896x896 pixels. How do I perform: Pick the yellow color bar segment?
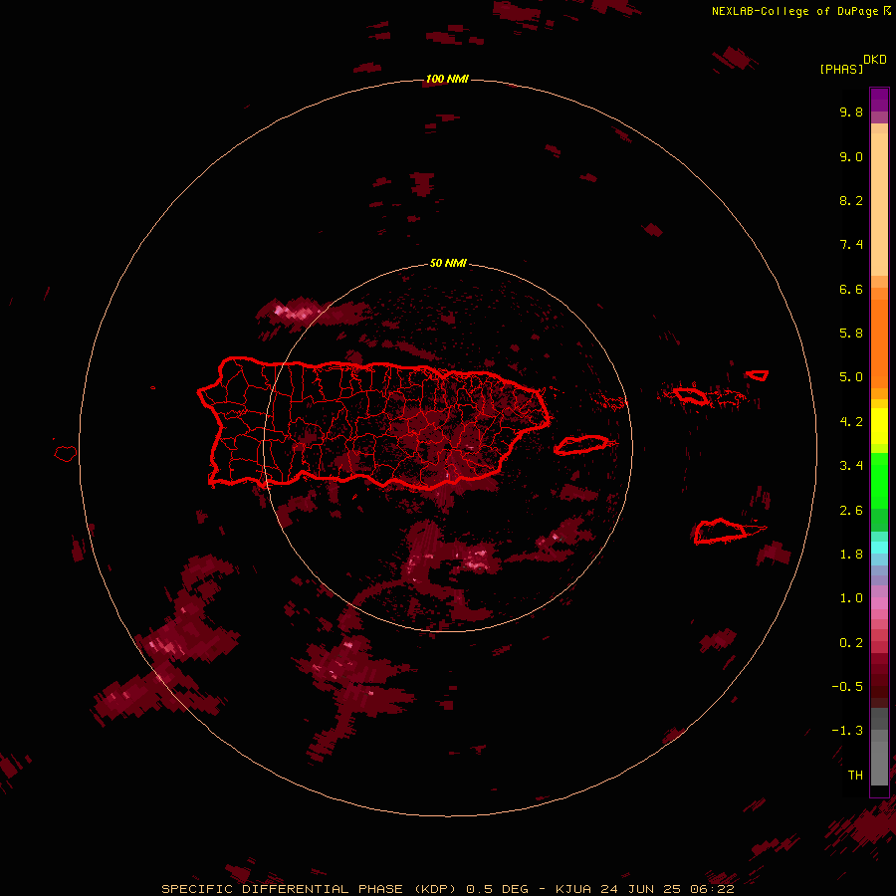click(x=879, y=426)
